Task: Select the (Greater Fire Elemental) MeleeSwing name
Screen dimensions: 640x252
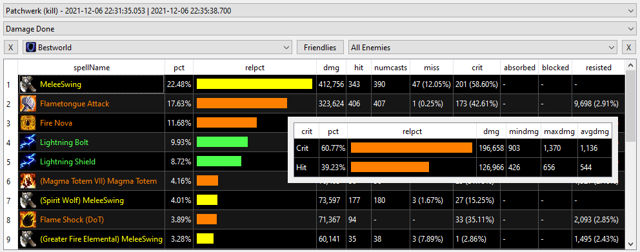Action: pos(101,238)
